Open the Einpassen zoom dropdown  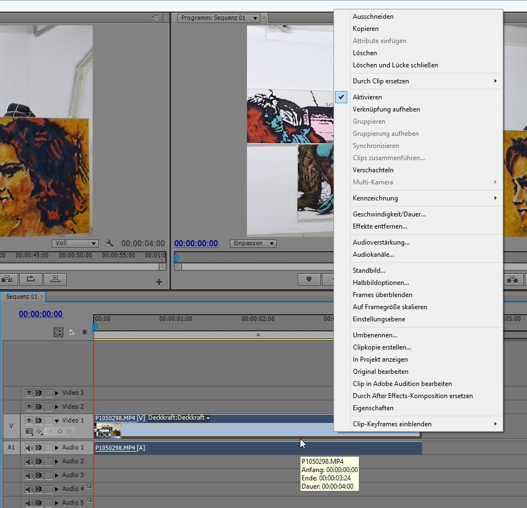[x=253, y=243]
